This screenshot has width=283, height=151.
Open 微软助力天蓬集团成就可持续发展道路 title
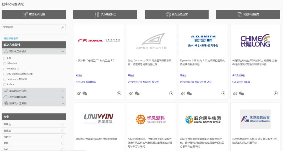point(96,139)
